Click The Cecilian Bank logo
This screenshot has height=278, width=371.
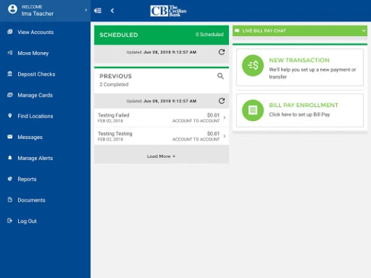[x=168, y=11]
